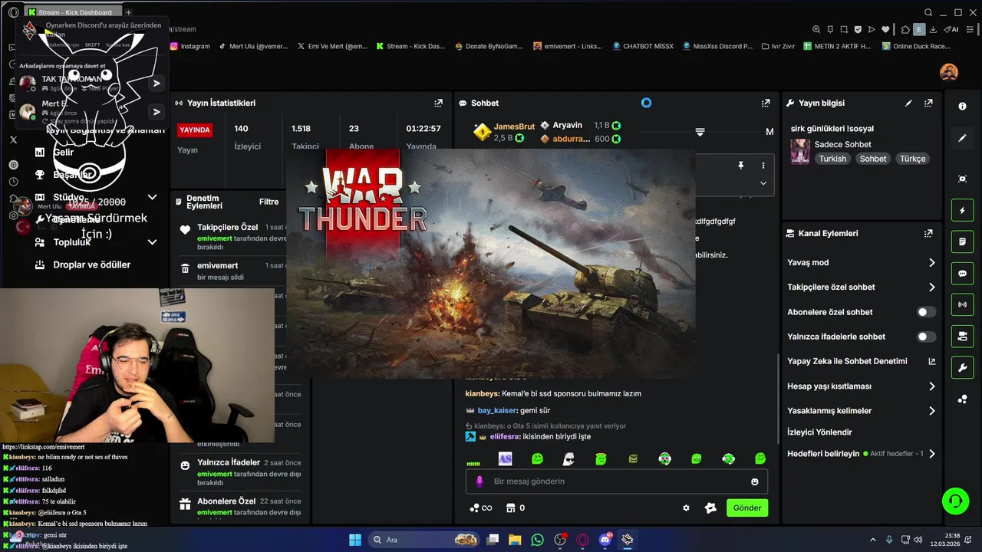Send the message with the Gönder button

click(746, 508)
